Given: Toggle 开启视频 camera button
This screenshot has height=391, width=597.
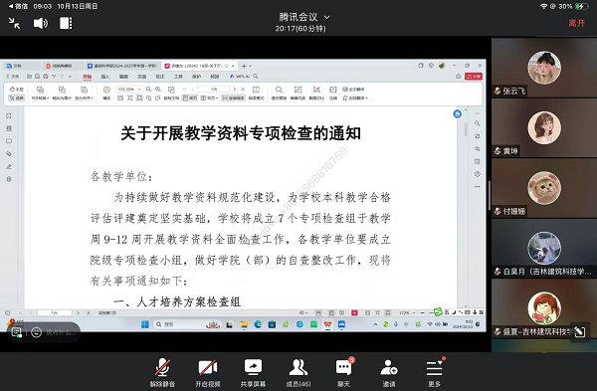Looking at the screenshot, I should pyautogui.click(x=208, y=372).
